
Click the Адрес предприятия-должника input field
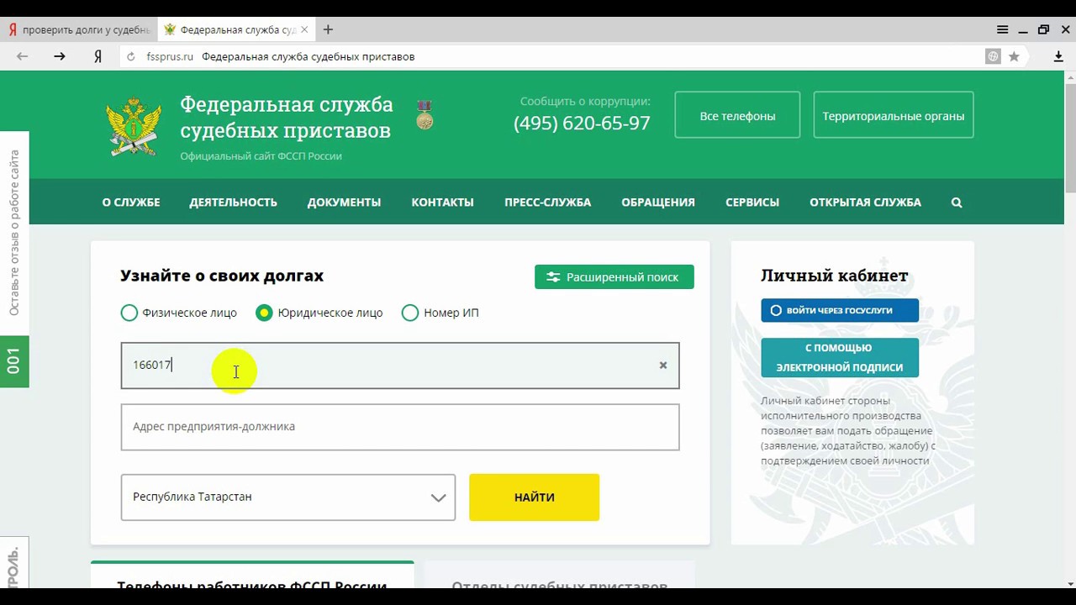pos(400,427)
